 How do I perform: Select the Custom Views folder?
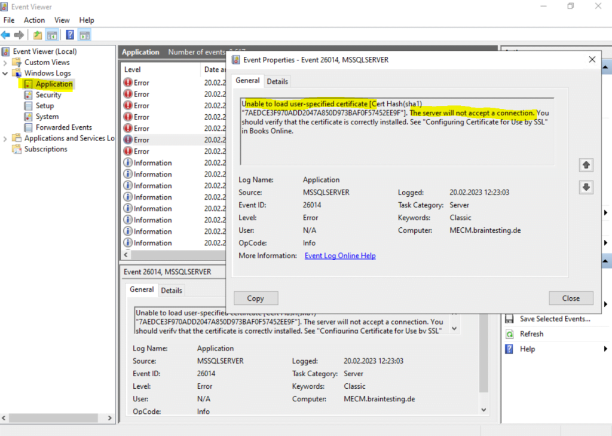tap(47, 62)
